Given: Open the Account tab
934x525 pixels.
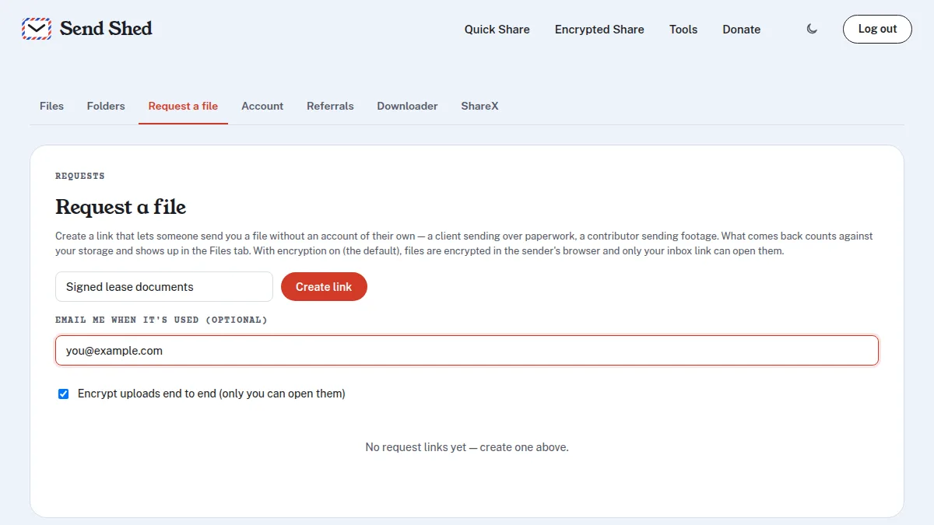Looking at the screenshot, I should pos(262,106).
